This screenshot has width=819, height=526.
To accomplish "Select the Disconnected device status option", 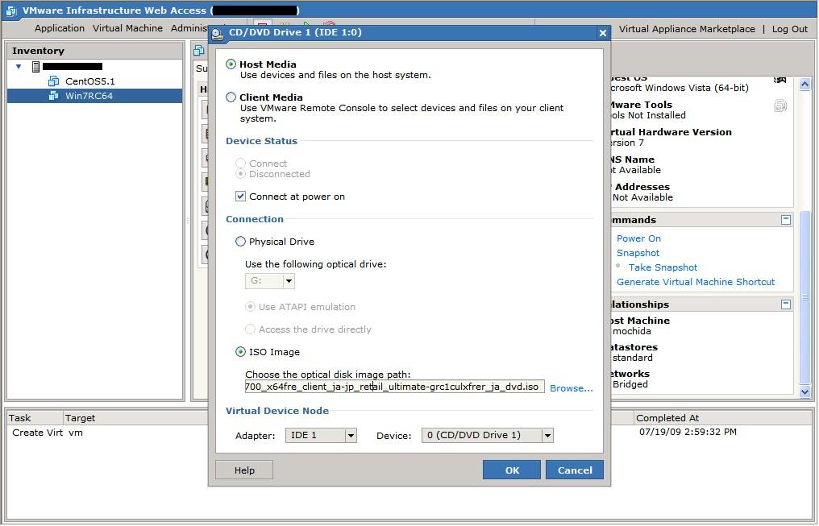I will coord(240,174).
